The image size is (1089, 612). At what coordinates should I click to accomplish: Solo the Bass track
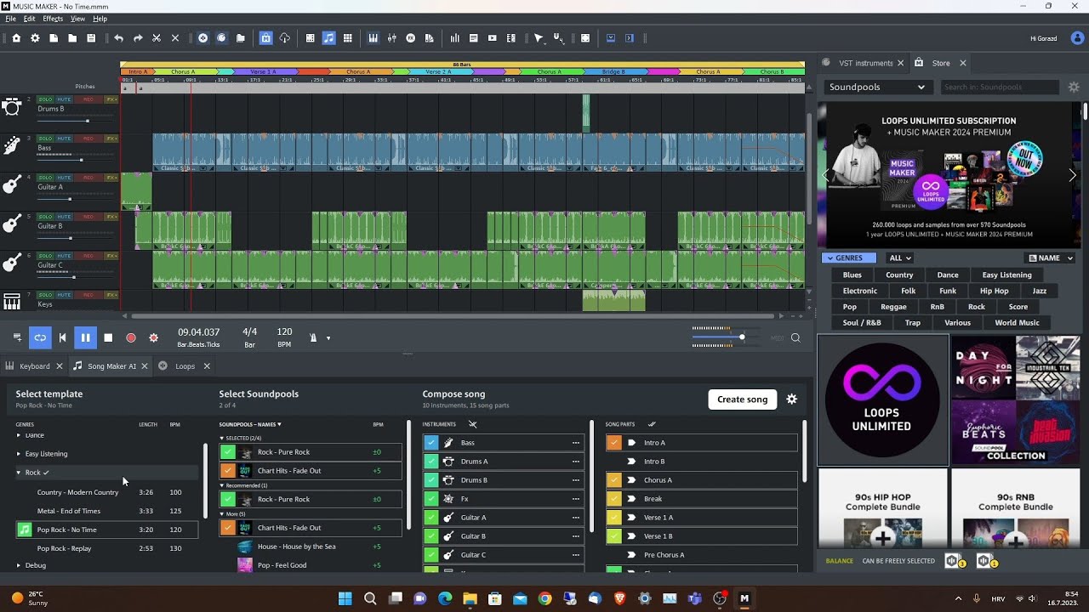pos(45,139)
